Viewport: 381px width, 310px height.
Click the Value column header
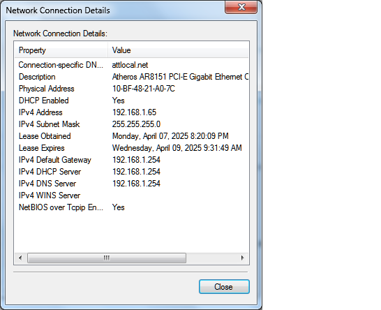(x=178, y=50)
